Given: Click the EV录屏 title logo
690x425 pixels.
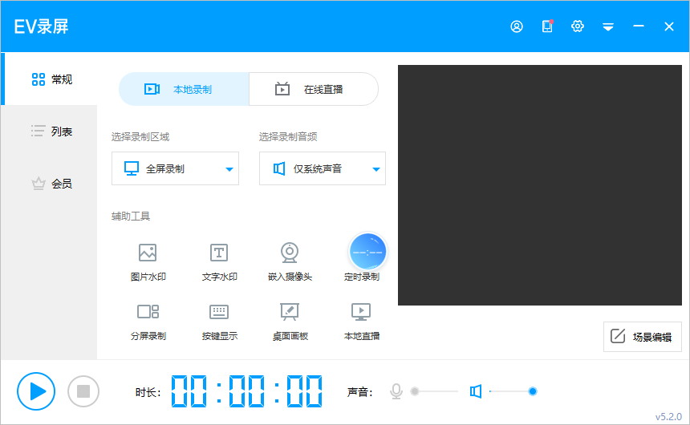Looking at the screenshot, I should pos(42,26).
